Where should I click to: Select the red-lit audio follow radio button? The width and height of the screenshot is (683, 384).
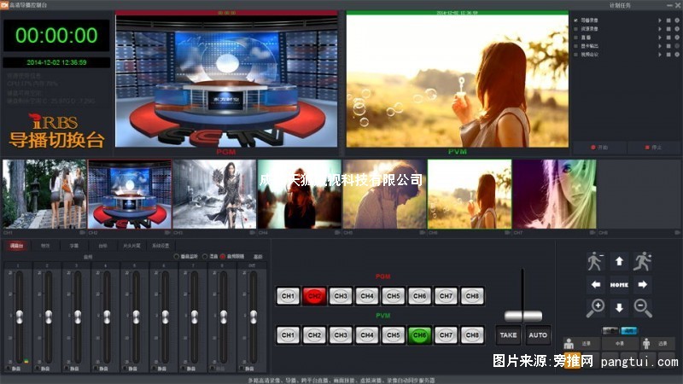[x=223, y=257]
